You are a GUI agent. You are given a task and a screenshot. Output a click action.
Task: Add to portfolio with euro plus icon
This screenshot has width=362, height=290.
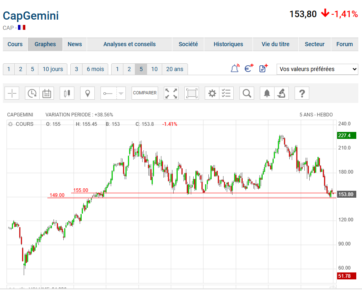tap(249, 69)
